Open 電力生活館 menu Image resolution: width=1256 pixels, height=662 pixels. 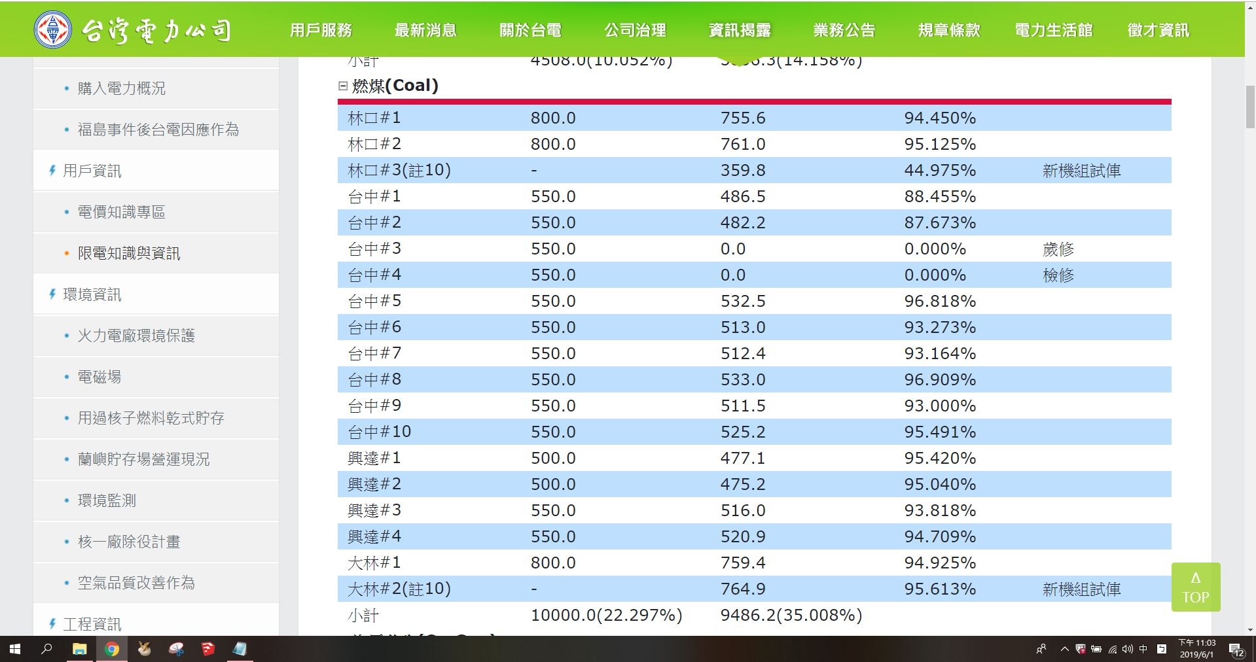pos(1054,30)
